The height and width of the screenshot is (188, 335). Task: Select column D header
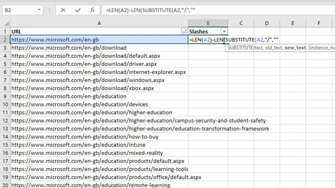coord(266,23)
